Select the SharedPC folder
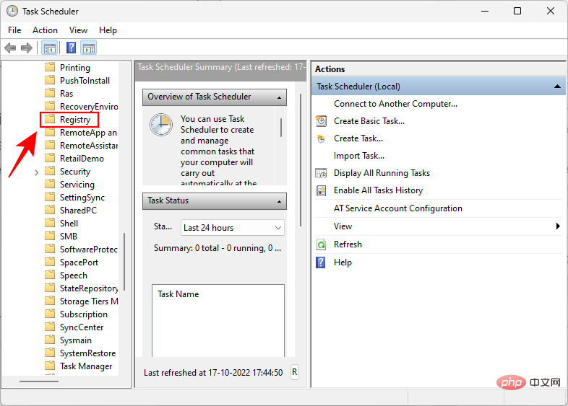Image resolution: width=568 pixels, height=406 pixels. coord(78,211)
